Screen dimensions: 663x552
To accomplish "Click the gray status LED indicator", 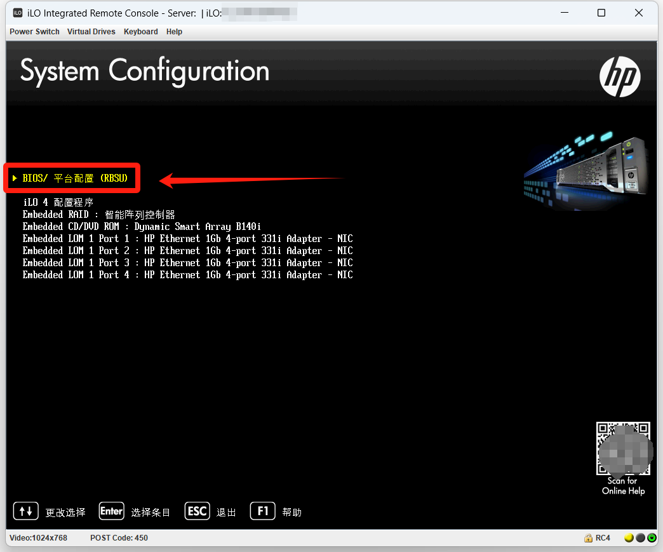I will (x=640, y=538).
